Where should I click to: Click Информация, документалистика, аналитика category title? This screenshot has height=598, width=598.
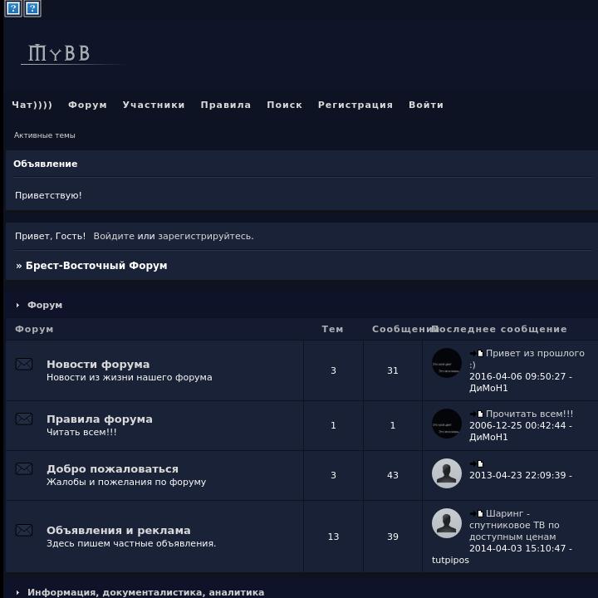pos(145,592)
